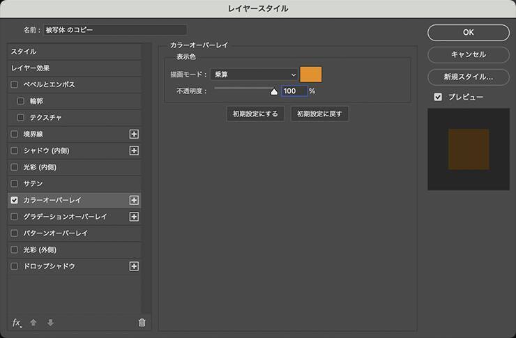Add another シャドウ (内側) with plus icon

click(134, 151)
